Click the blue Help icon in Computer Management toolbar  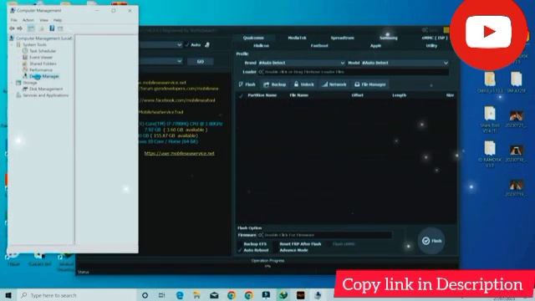(52, 28)
